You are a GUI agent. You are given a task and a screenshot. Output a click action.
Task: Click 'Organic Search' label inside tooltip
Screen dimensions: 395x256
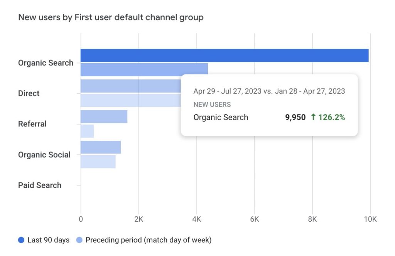[221, 117]
